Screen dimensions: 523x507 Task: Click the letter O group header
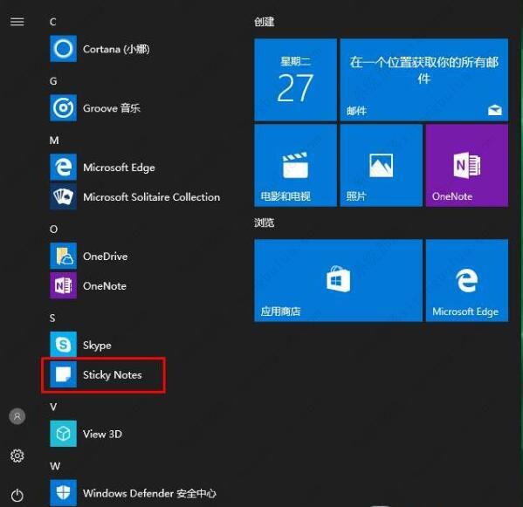[53, 229]
